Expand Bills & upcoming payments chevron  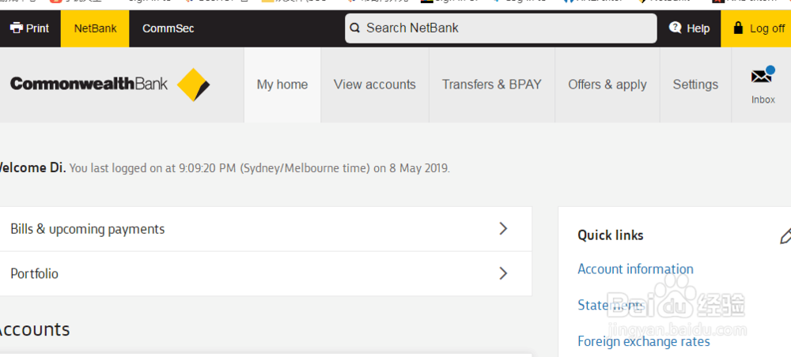[x=503, y=228]
